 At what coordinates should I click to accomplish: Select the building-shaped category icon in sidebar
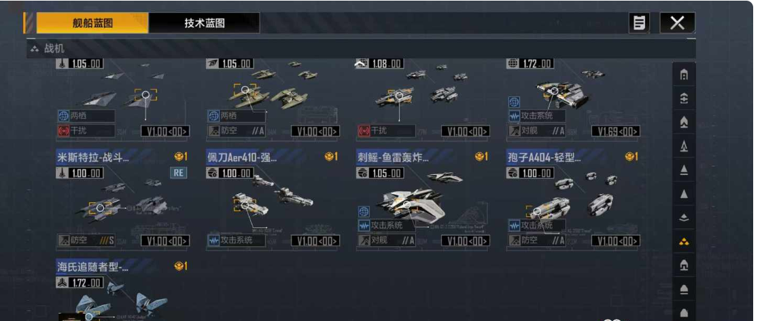click(684, 75)
